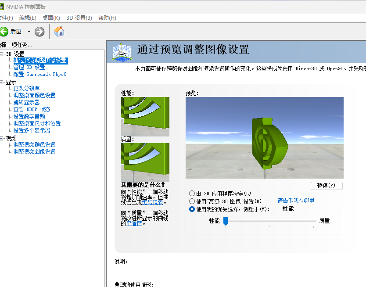Click the 暂停(P) button
The image size is (366, 287).
coord(327,186)
